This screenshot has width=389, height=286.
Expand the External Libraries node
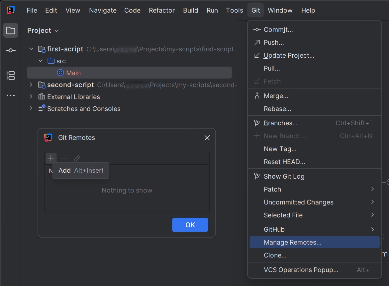click(31, 96)
